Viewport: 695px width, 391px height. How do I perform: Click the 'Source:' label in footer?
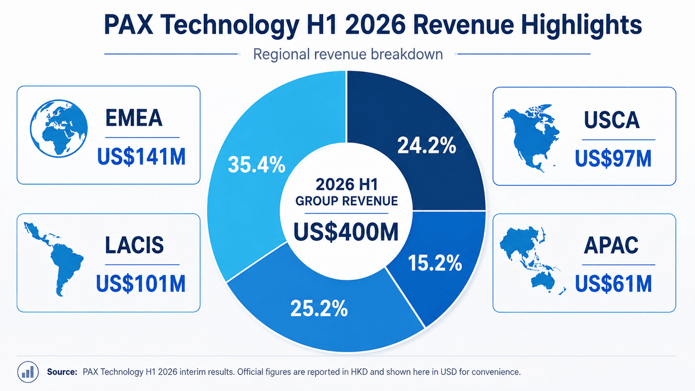pos(61,372)
